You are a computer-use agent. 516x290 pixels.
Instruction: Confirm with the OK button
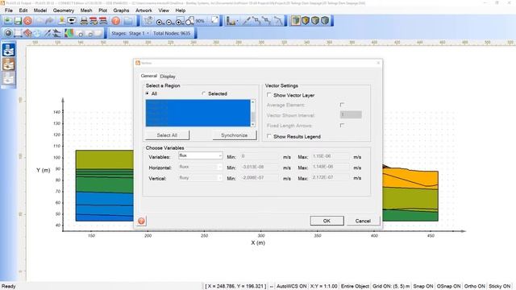(x=327, y=221)
